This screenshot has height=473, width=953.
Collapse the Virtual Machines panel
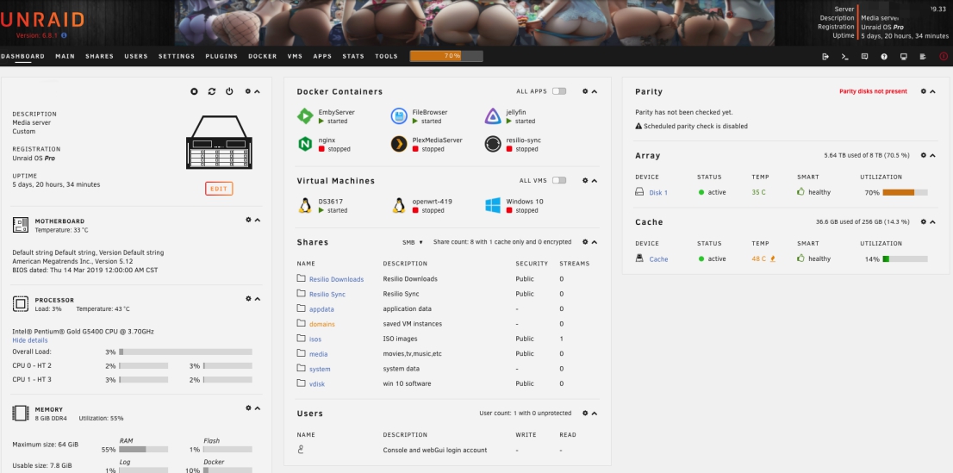595,181
